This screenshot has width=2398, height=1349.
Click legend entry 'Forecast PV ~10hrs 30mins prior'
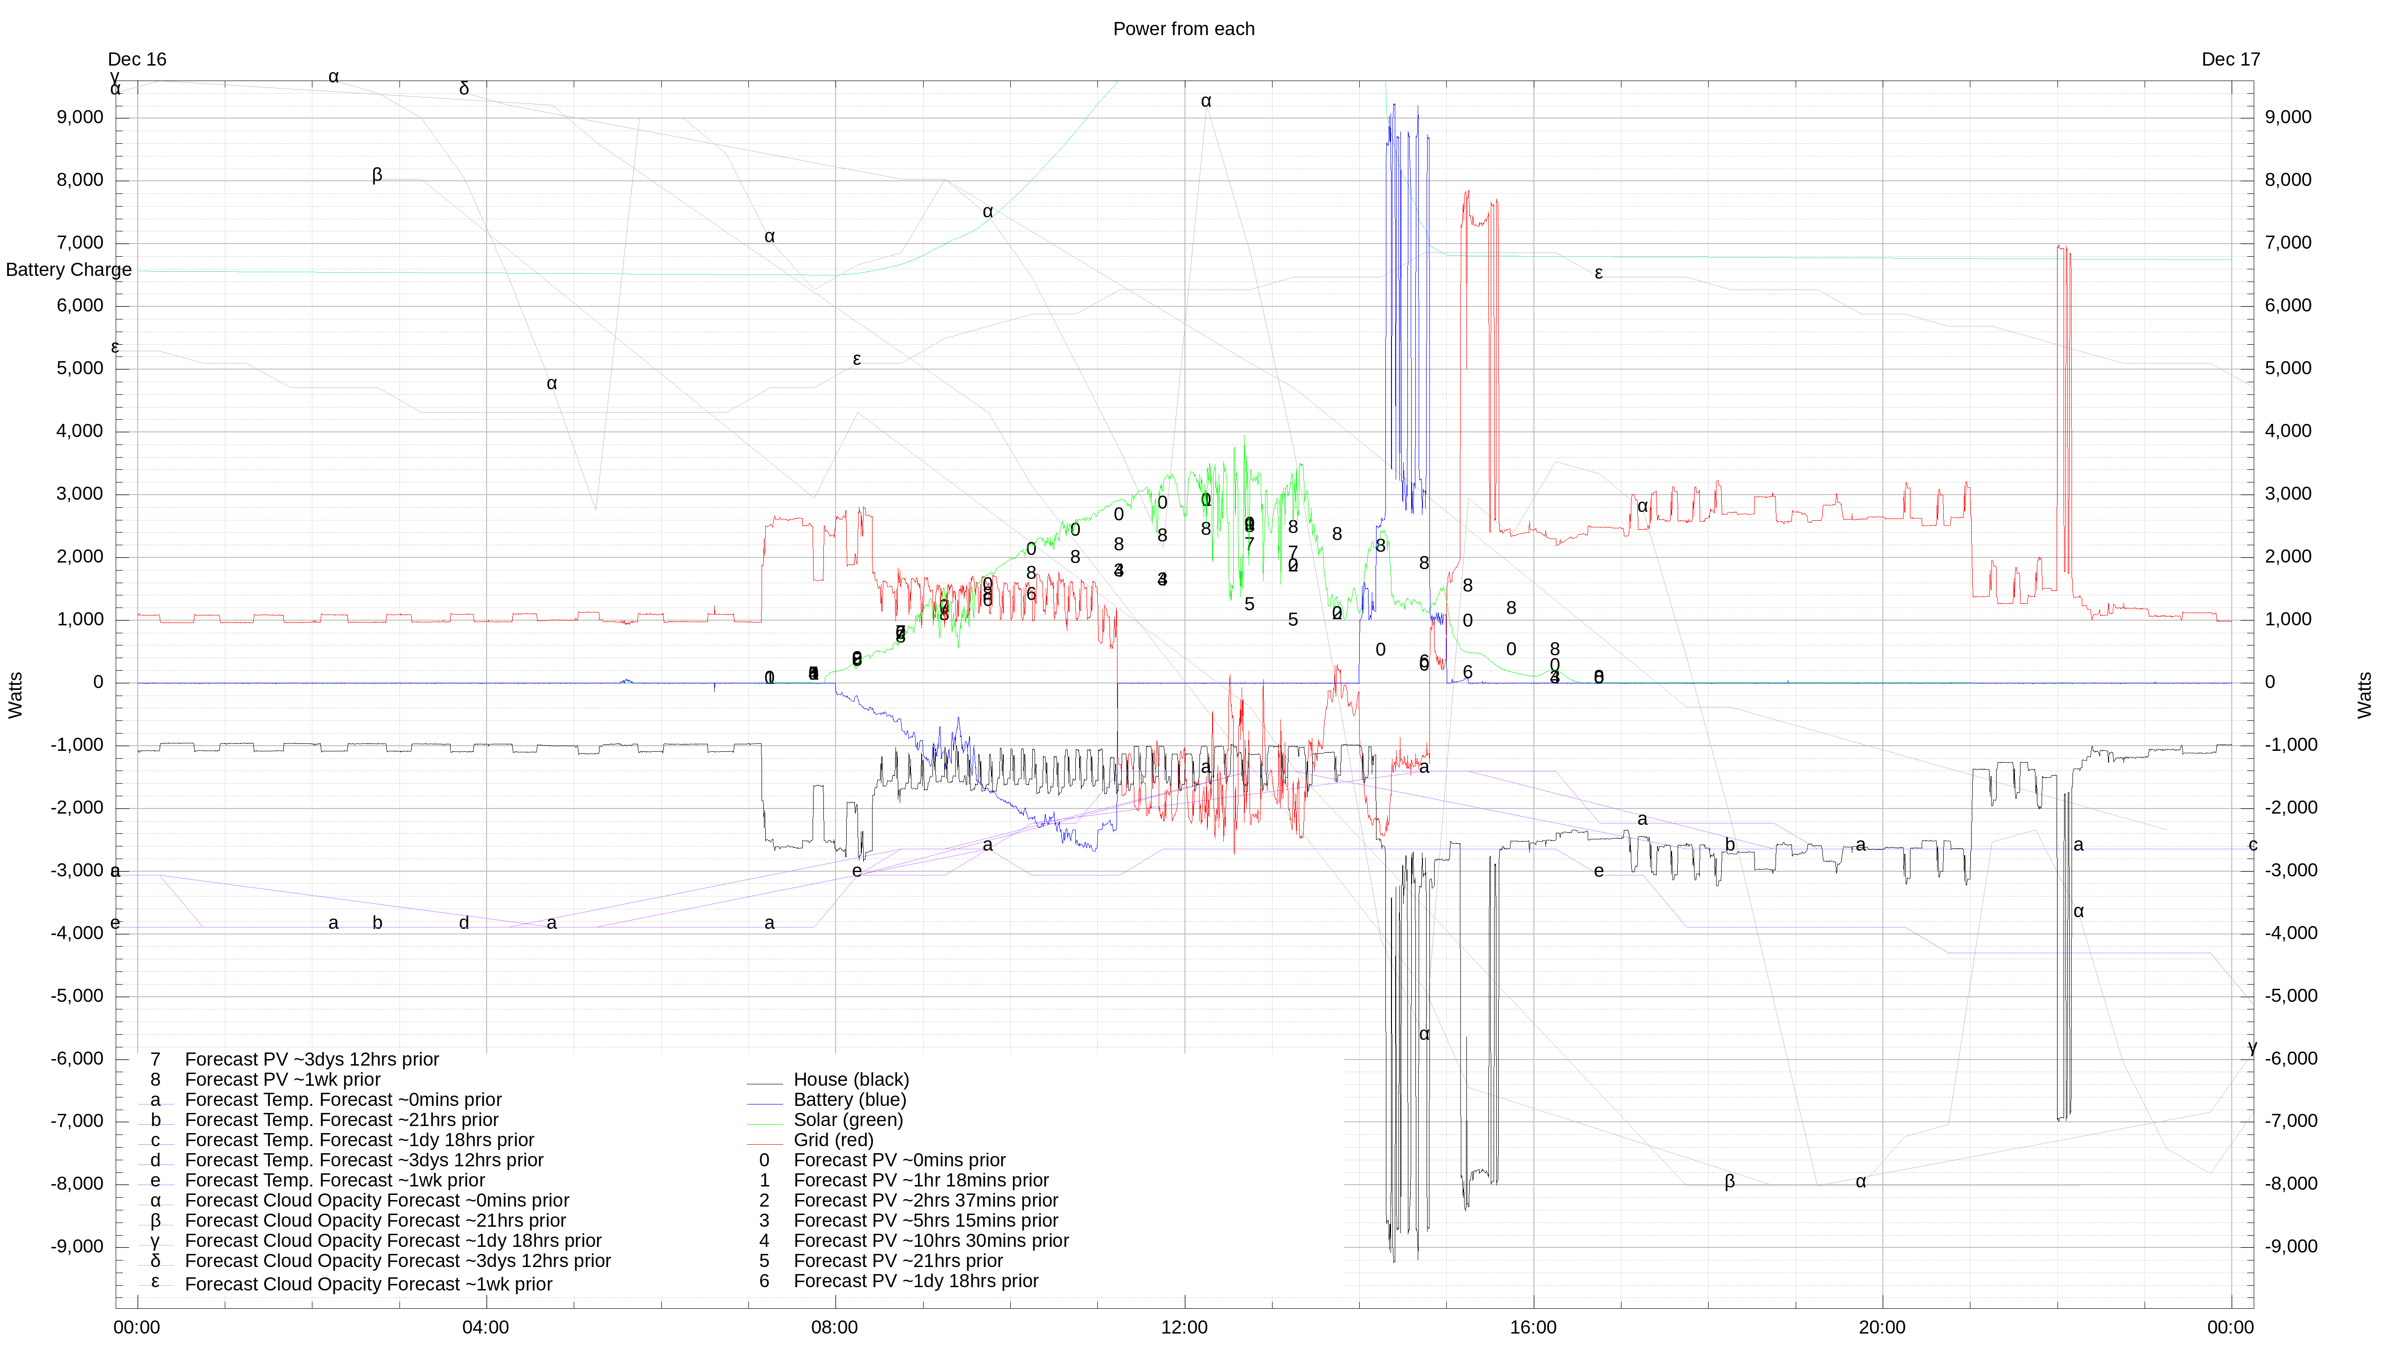click(931, 1241)
